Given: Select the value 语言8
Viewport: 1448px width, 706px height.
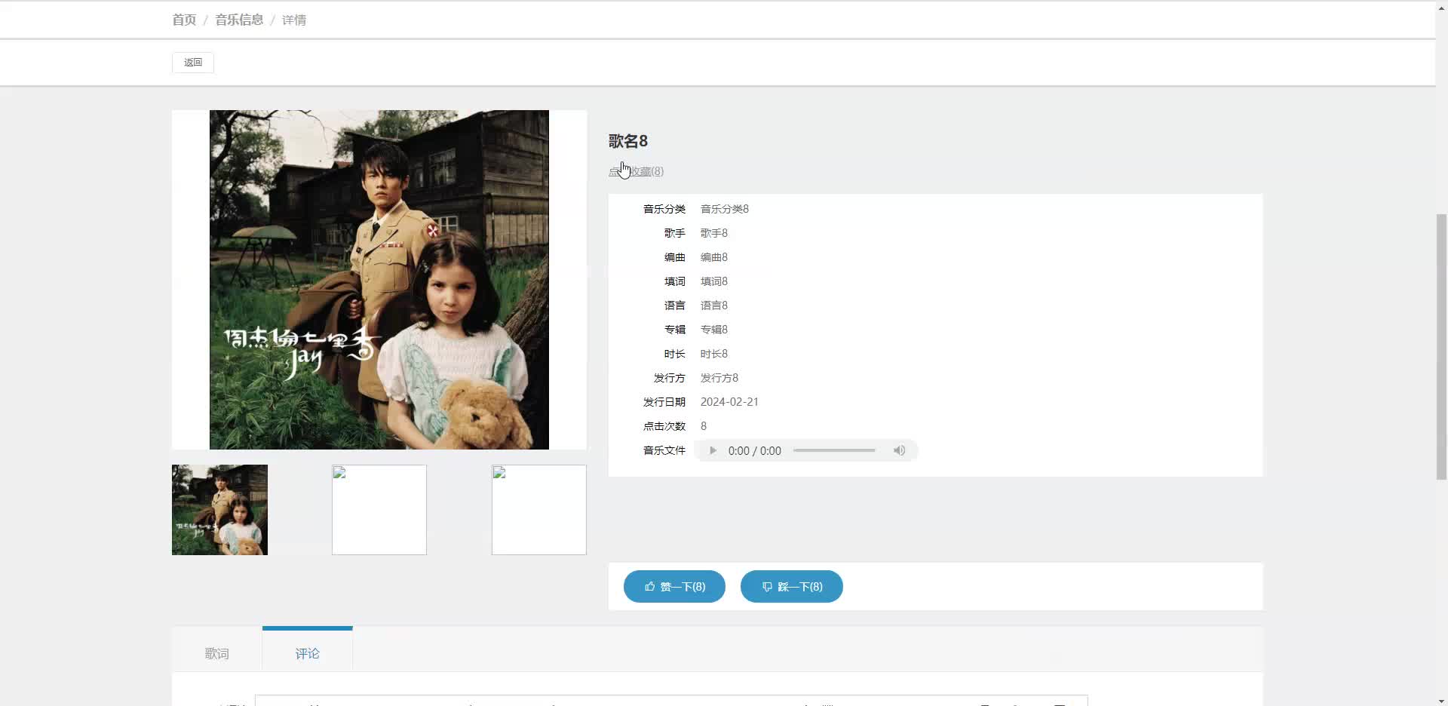Looking at the screenshot, I should pos(714,305).
